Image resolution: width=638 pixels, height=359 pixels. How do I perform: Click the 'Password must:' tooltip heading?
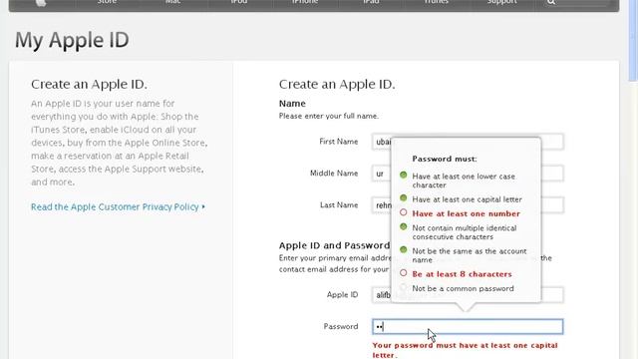pyautogui.click(x=445, y=159)
